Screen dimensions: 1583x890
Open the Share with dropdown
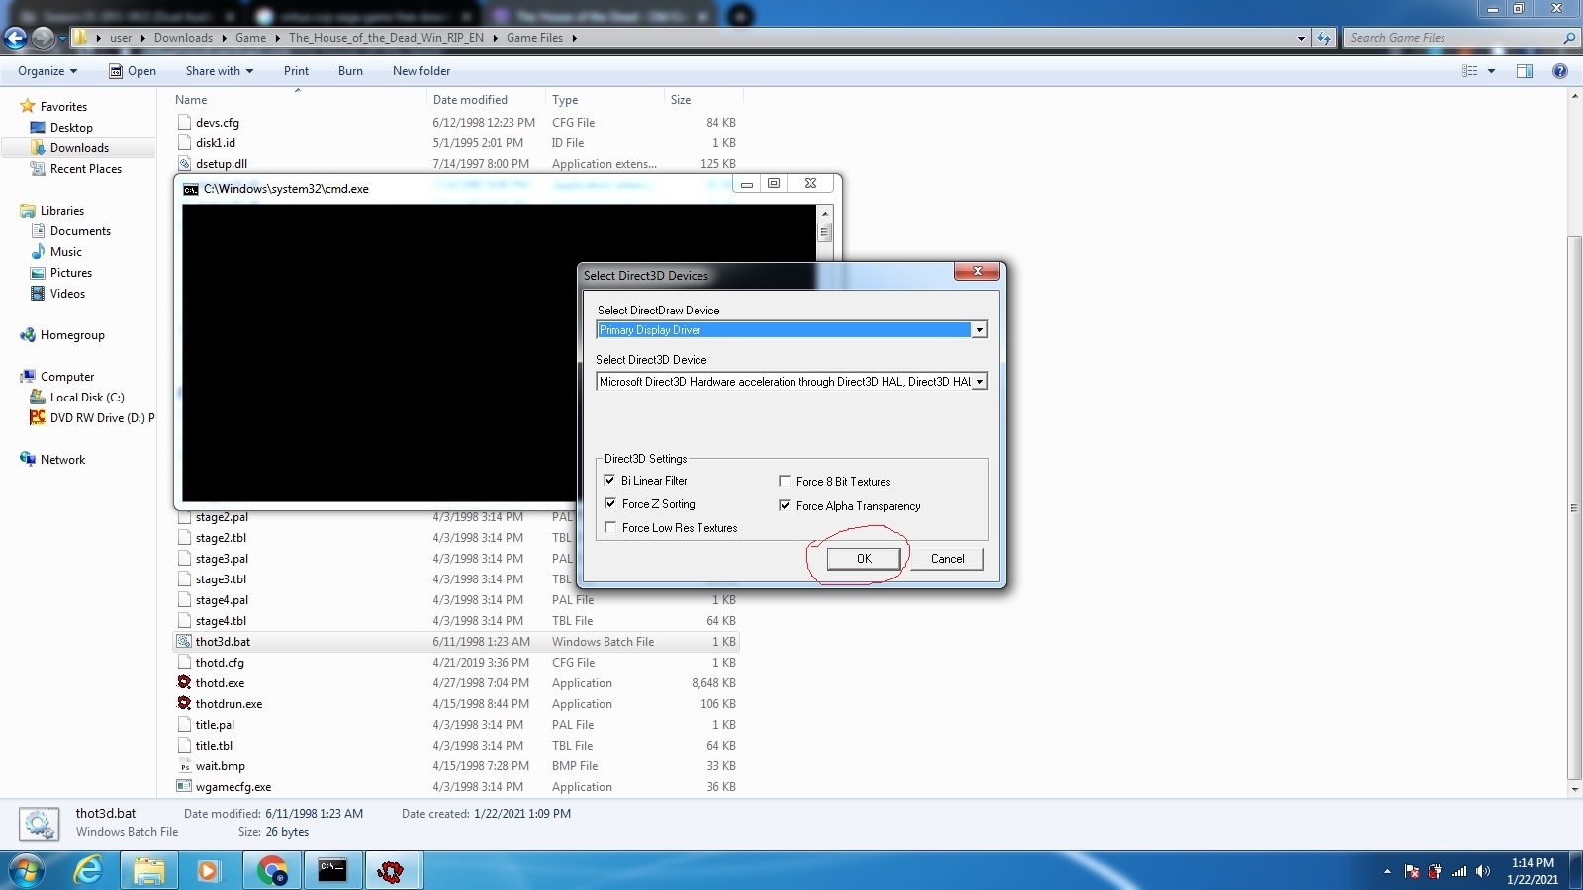[220, 71]
